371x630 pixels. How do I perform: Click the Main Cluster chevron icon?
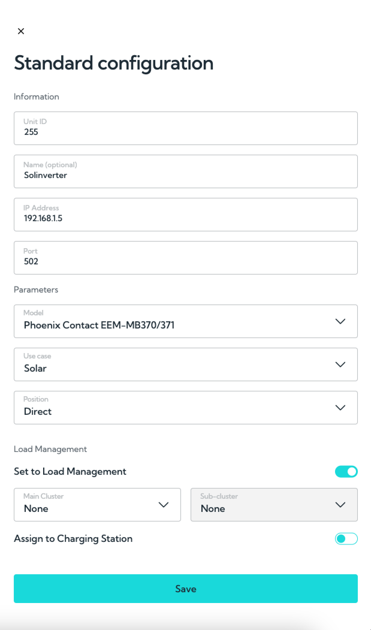pyautogui.click(x=163, y=505)
